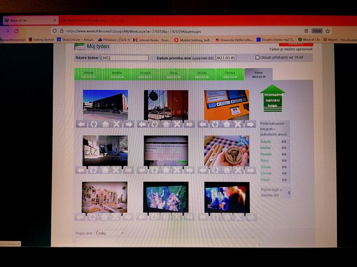The height and width of the screenshot is (267, 357).
Task: Click the Název týdne input field
Action: [124, 58]
